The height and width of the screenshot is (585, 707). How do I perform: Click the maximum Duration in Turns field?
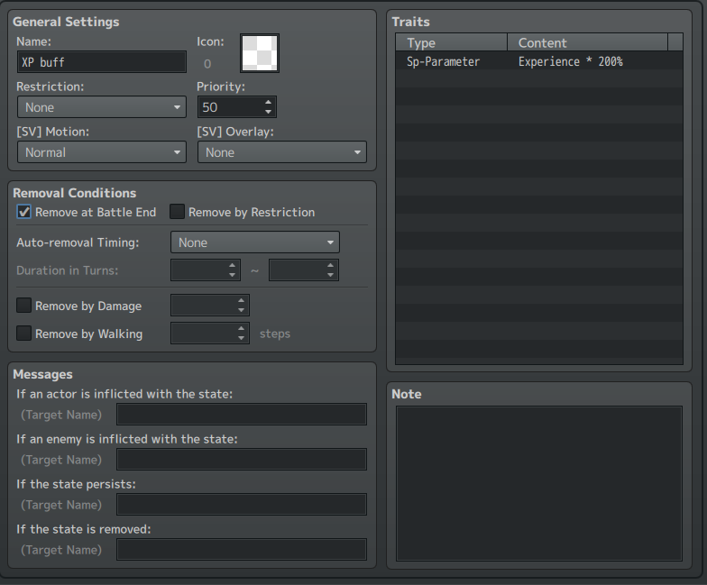[303, 270]
